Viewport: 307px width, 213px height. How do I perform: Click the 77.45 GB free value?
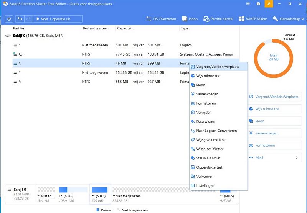[123, 54]
